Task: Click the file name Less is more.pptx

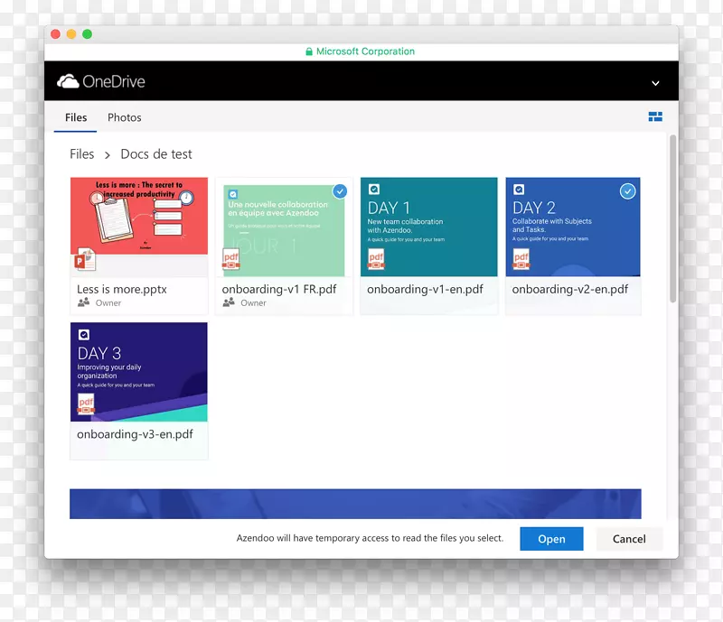Action: click(122, 290)
